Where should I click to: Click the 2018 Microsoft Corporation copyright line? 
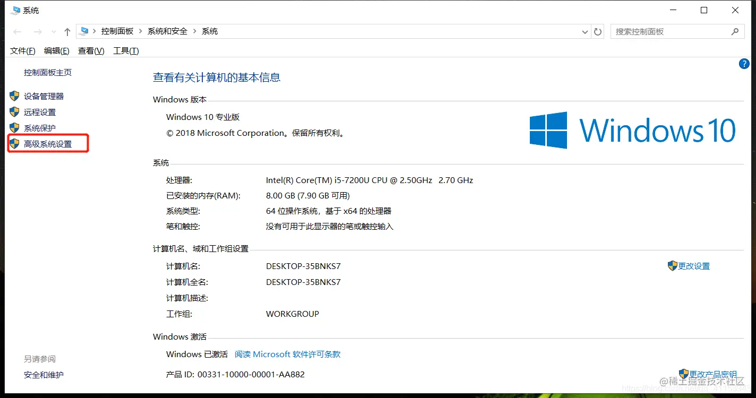click(256, 133)
